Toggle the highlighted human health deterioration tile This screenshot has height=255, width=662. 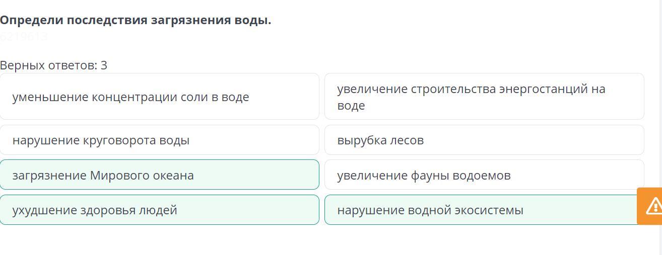(159, 210)
